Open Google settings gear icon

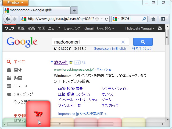tap(160, 28)
